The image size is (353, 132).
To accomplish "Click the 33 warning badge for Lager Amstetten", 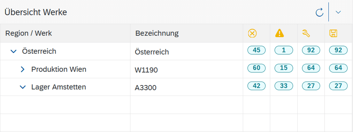I will click(x=284, y=86).
